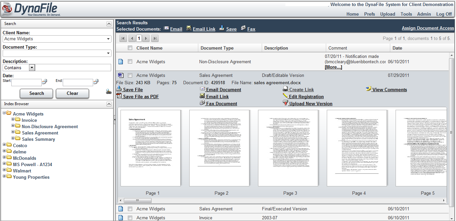Click the Upload New Version link

(x=311, y=104)
